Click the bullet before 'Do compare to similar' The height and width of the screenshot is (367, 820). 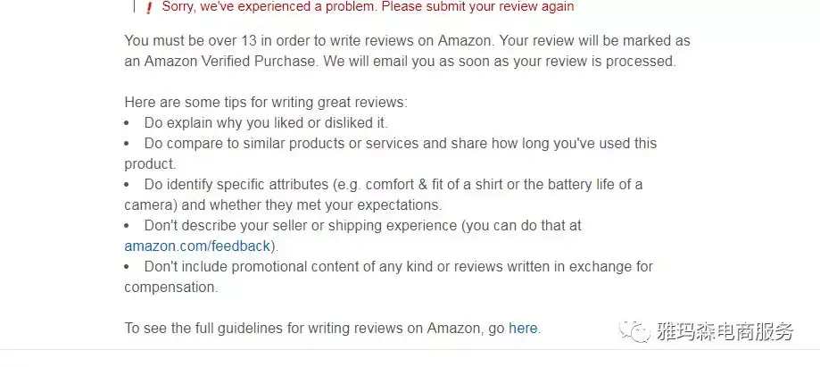tap(127, 144)
